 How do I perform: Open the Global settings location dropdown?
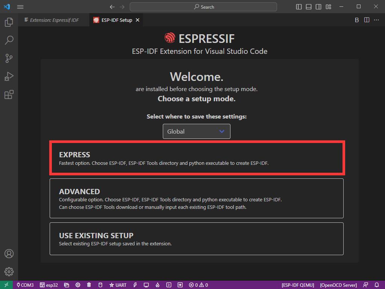(x=196, y=131)
